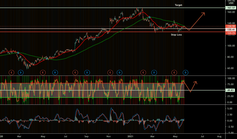The image size is (237, 139).
Task: Select the 124.74 stop loss price label
Action: 231,33
